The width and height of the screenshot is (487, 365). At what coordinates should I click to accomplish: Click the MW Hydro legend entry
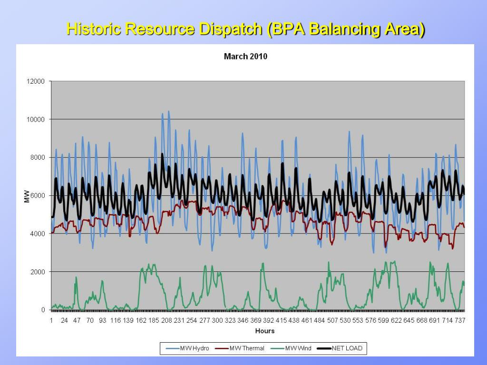pyautogui.click(x=187, y=348)
